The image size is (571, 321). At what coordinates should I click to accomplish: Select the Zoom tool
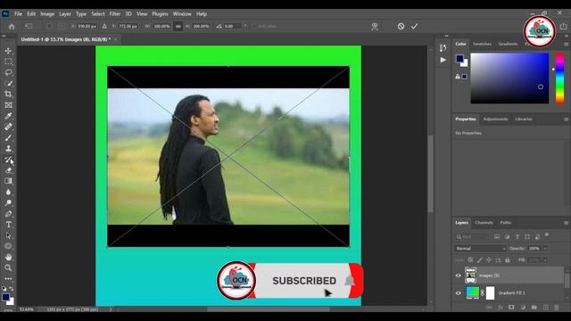8,267
